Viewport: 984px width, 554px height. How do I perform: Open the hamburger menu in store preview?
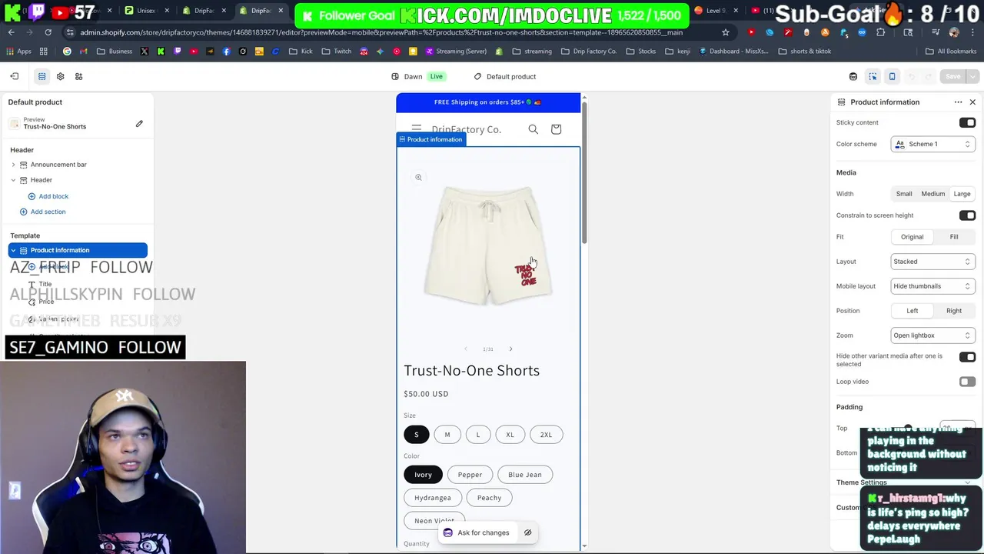416,128
